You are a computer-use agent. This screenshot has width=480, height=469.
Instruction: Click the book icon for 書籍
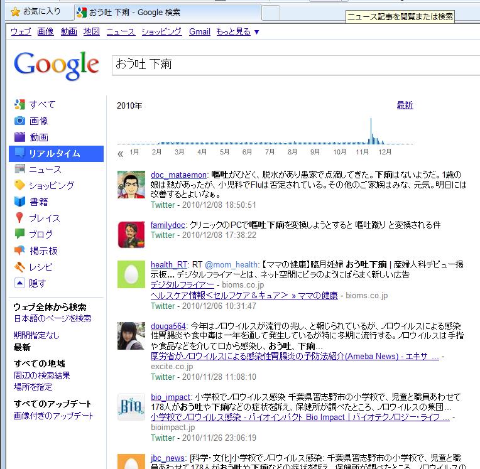pos(19,202)
